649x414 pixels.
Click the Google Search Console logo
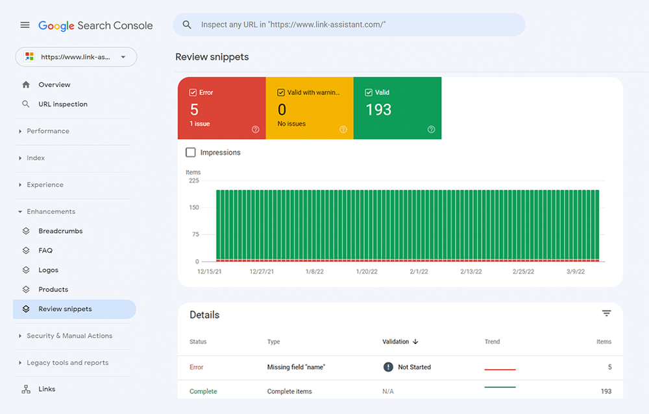click(x=95, y=26)
